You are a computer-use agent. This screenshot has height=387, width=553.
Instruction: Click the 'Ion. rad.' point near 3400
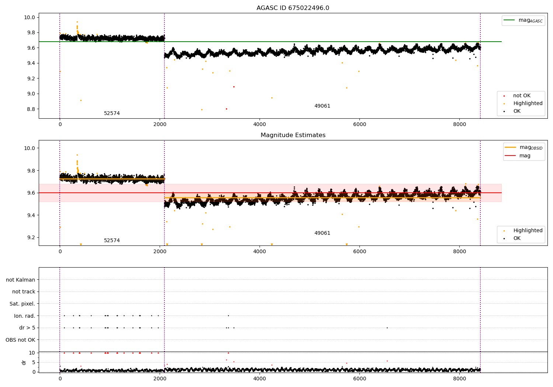228,315
